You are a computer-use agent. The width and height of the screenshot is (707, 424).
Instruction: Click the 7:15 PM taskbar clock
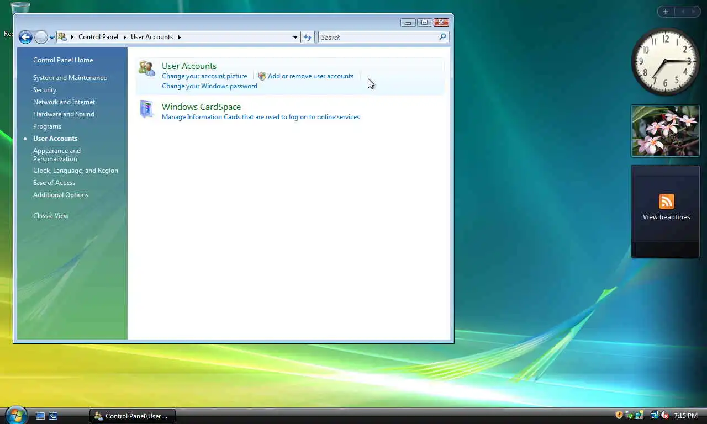pyautogui.click(x=685, y=416)
